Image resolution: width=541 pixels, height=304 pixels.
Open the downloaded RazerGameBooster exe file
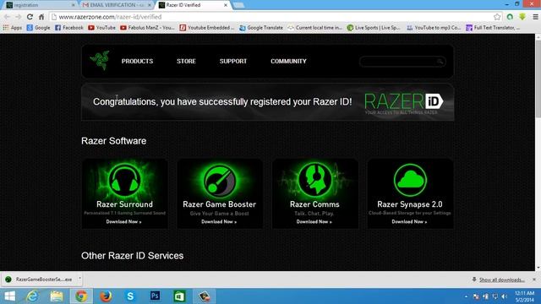[x=39, y=280]
